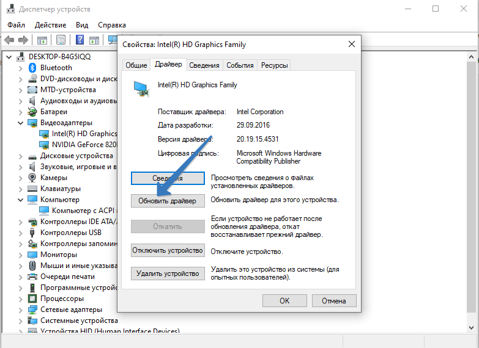Open the Вид menu
479x348 pixels.
pyautogui.click(x=82, y=25)
